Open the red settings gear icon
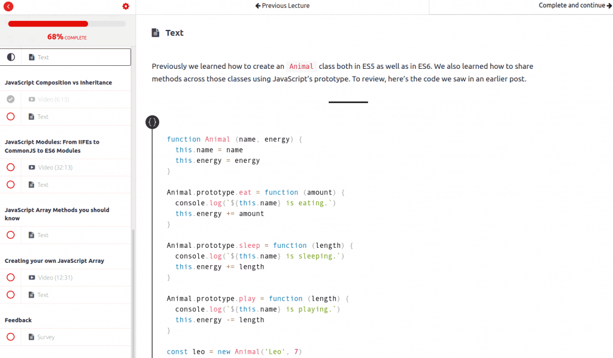Viewport: 613px width, 358px height. click(x=126, y=6)
